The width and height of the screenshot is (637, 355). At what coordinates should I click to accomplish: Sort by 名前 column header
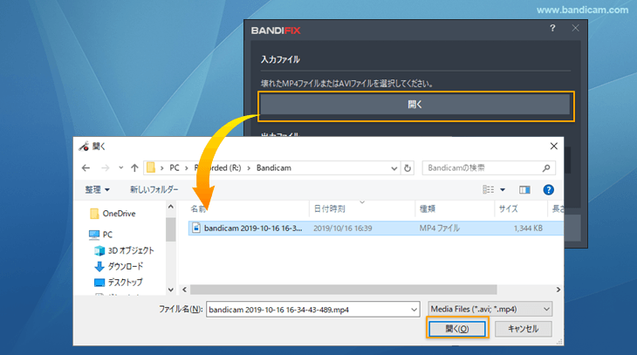point(198,208)
